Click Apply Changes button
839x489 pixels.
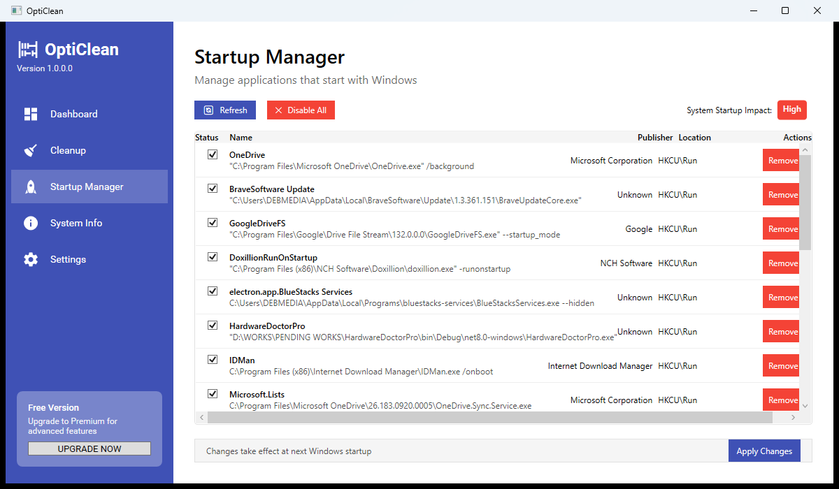click(x=764, y=451)
